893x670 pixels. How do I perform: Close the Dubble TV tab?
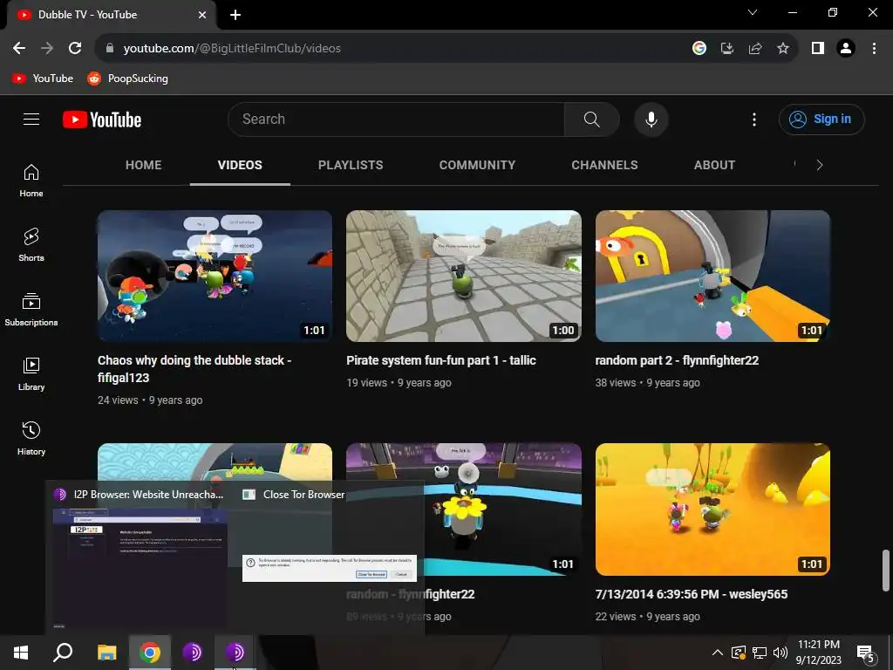click(x=202, y=15)
